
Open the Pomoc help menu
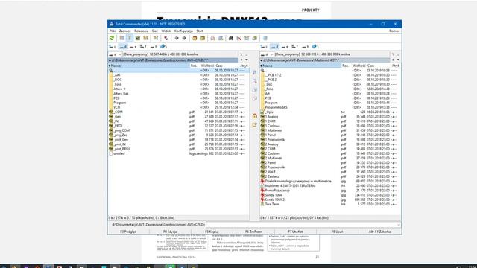pos(394,31)
